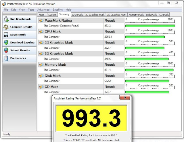
Task: Click the Compare Results scales icon
Action: pyautogui.click(x=6, y=27)
